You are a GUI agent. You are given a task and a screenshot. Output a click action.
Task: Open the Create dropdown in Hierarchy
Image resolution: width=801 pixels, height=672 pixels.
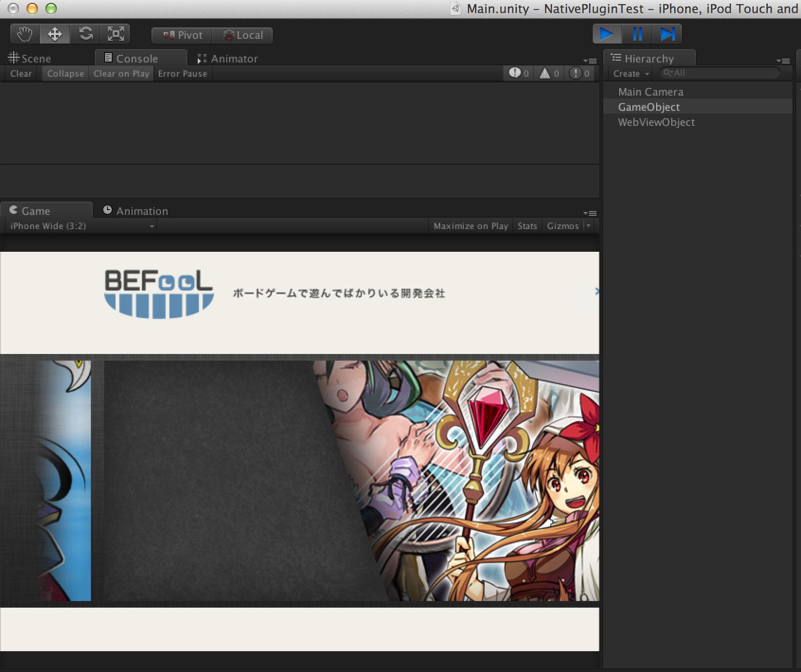[631, 74]
